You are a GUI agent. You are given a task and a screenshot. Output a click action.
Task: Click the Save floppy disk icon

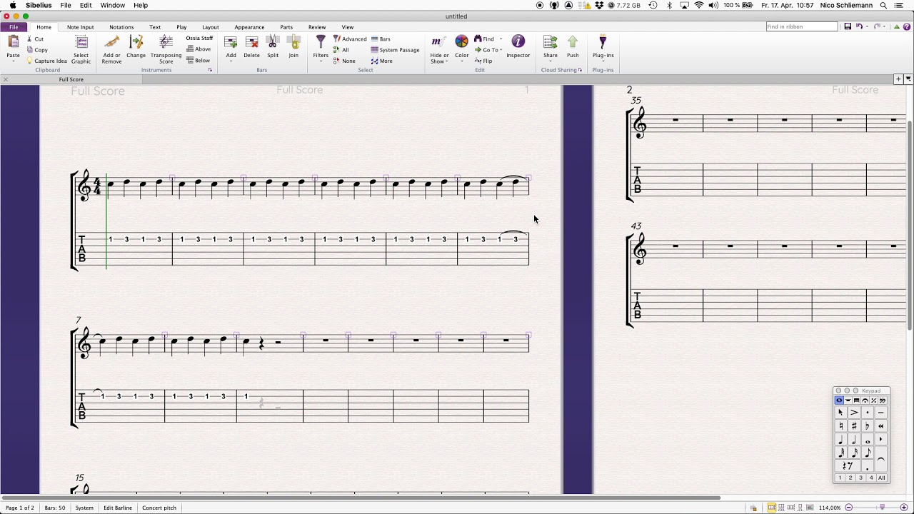coord(848,26)
